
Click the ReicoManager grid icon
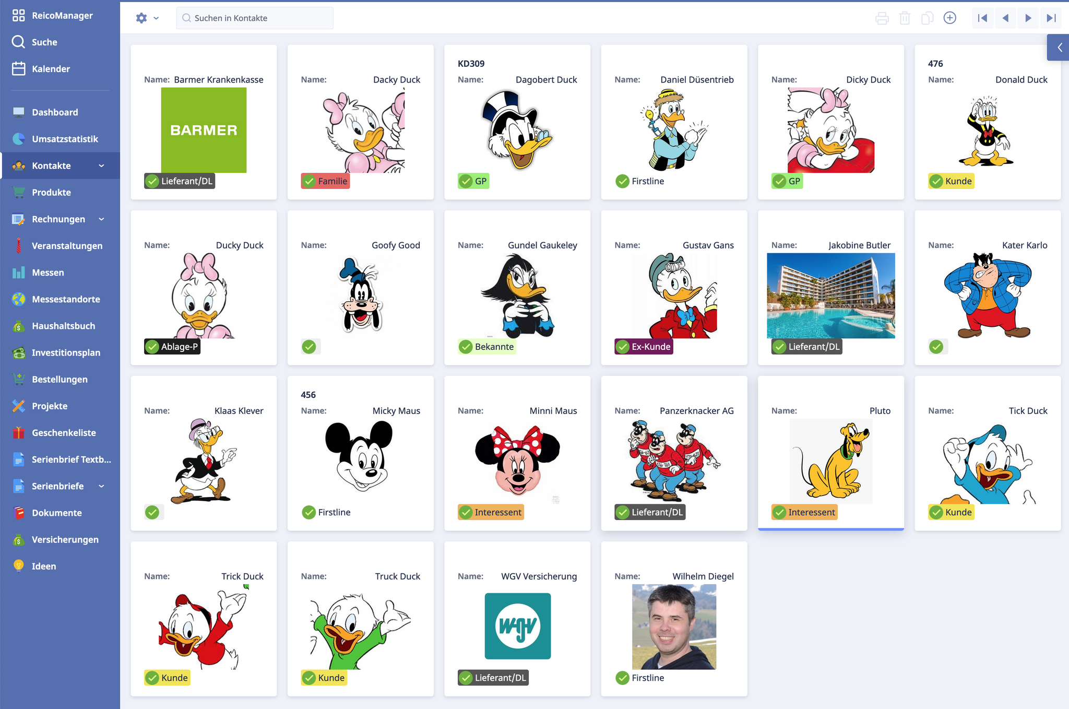19,16
